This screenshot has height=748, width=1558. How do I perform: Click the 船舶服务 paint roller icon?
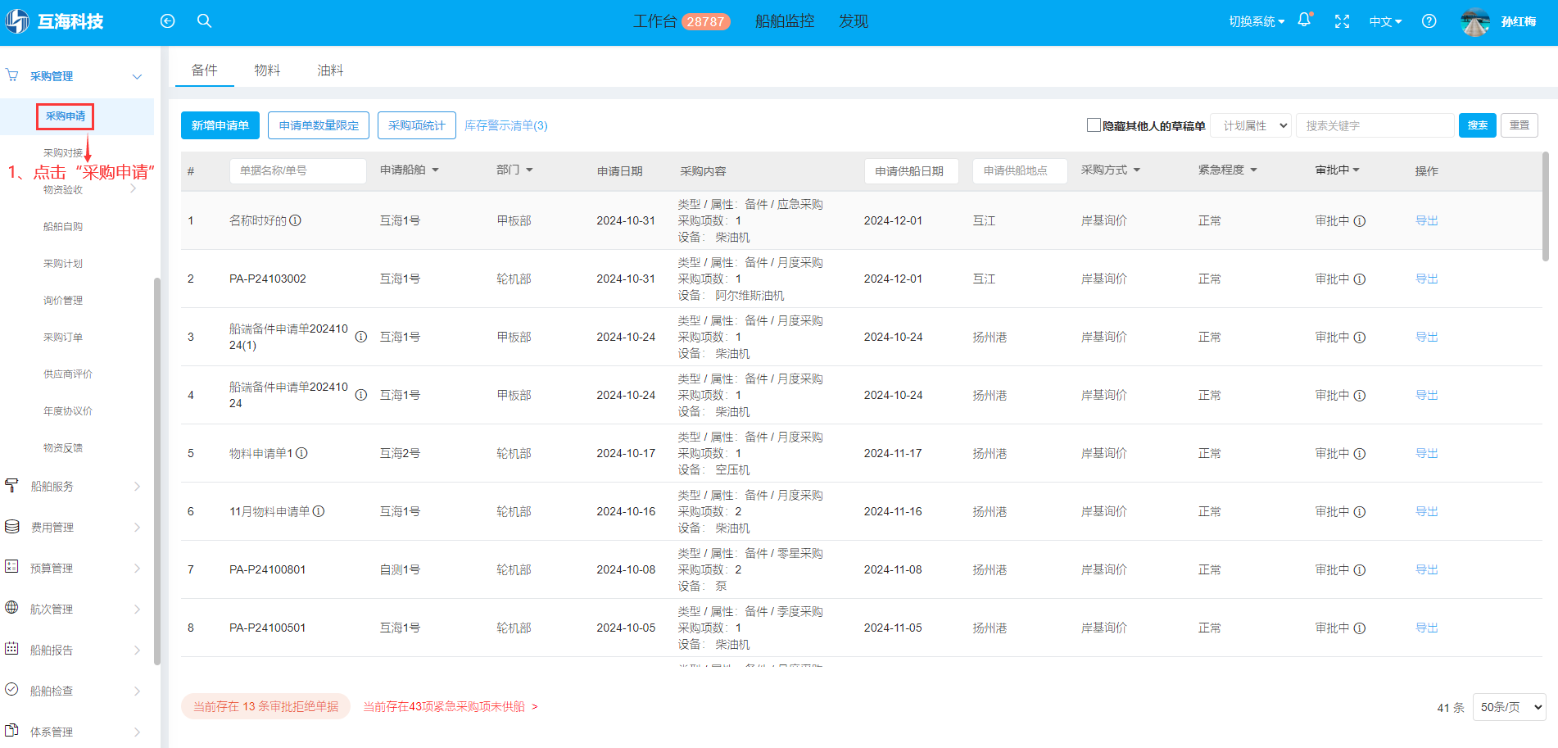point(11,486)
